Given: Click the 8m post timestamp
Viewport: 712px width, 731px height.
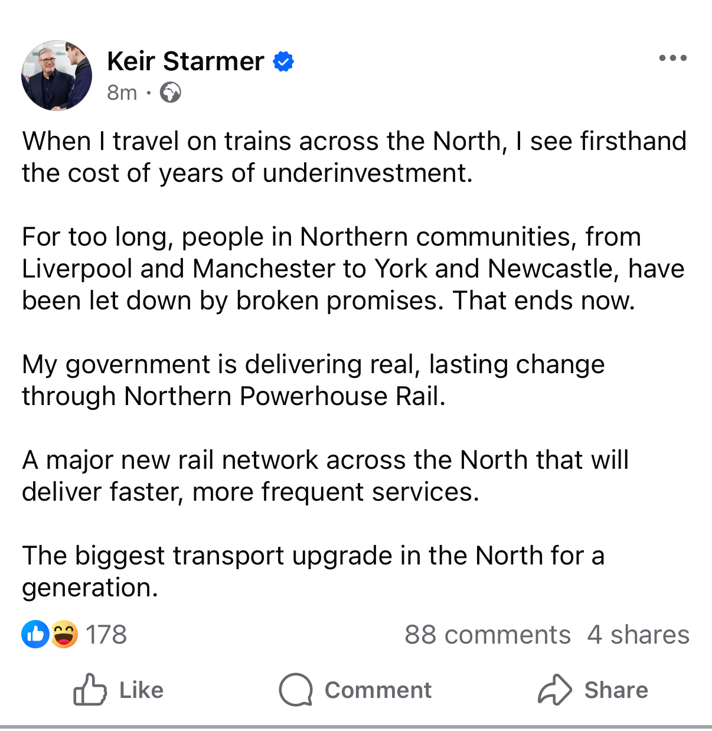Looking at the screenshot, I should (x=122, y=93).
